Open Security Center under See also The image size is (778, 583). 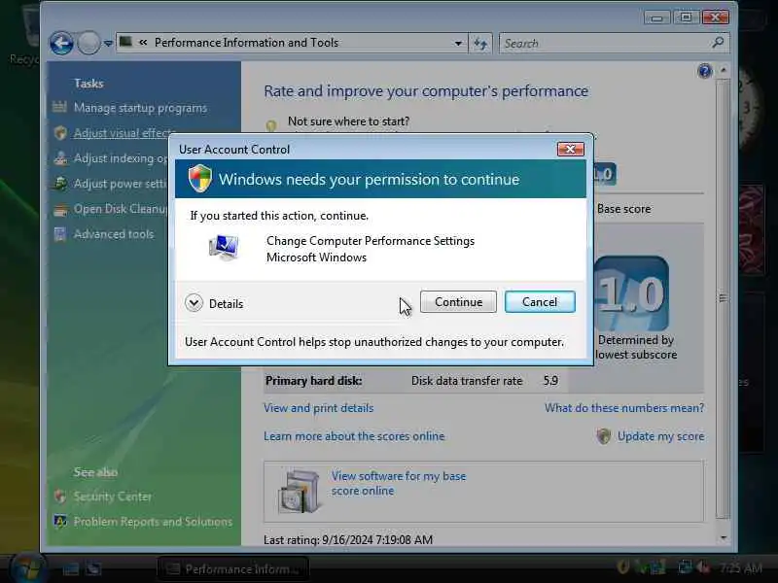113,497
